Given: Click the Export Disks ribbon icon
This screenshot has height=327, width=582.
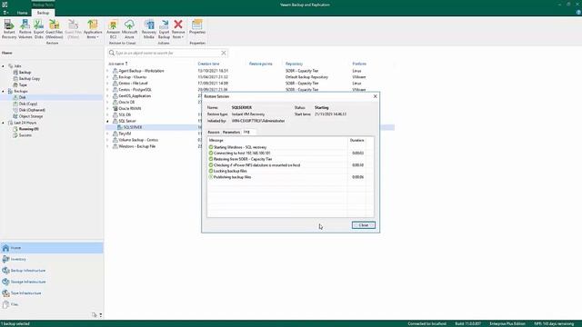Looking at the screenshot, I should tap(38, 29).
